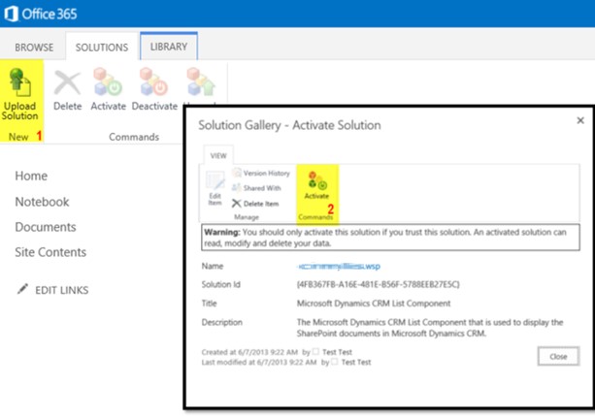
Task: Click 'Microsoft Dynamics CRM List Component' title
Action: (x=374, y=304)
